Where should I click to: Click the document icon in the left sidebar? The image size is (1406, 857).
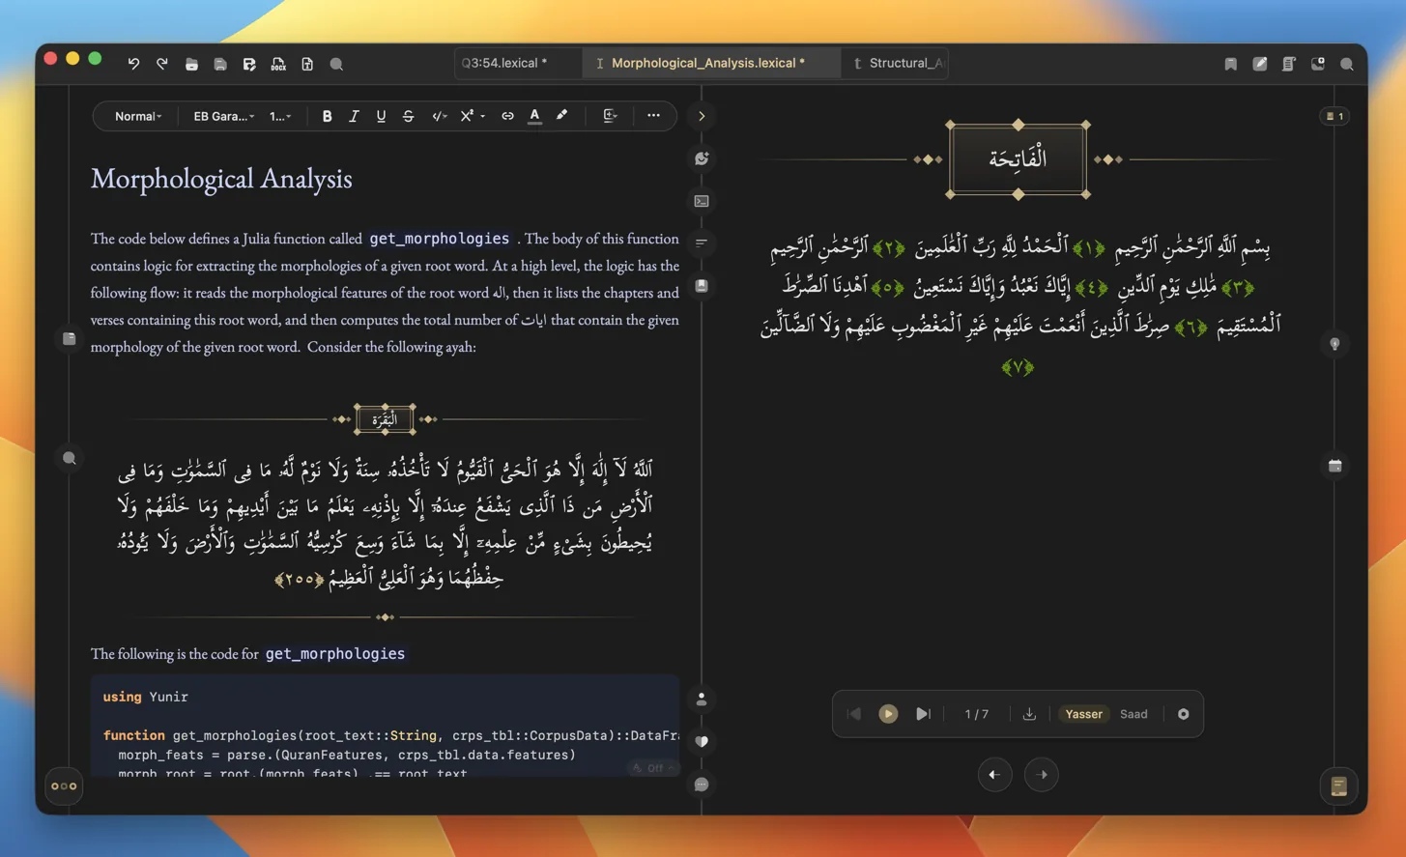pyautogui.click(x=70, y=339)
